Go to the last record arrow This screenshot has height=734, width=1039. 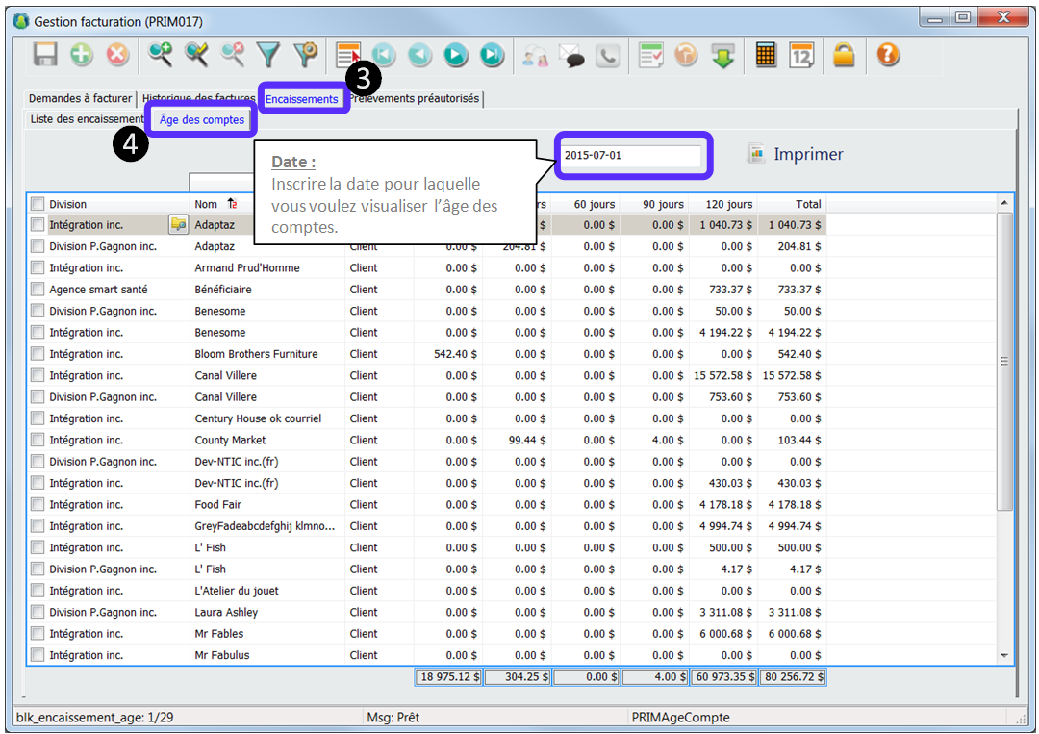pos(492,56)
